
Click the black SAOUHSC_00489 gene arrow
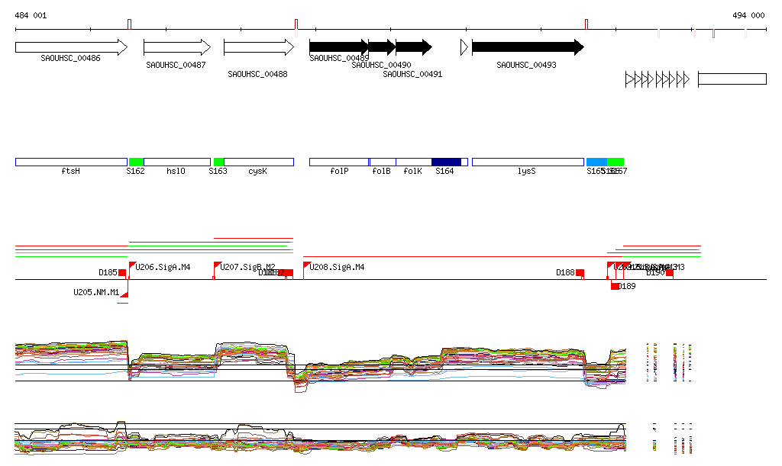[338, 47]
